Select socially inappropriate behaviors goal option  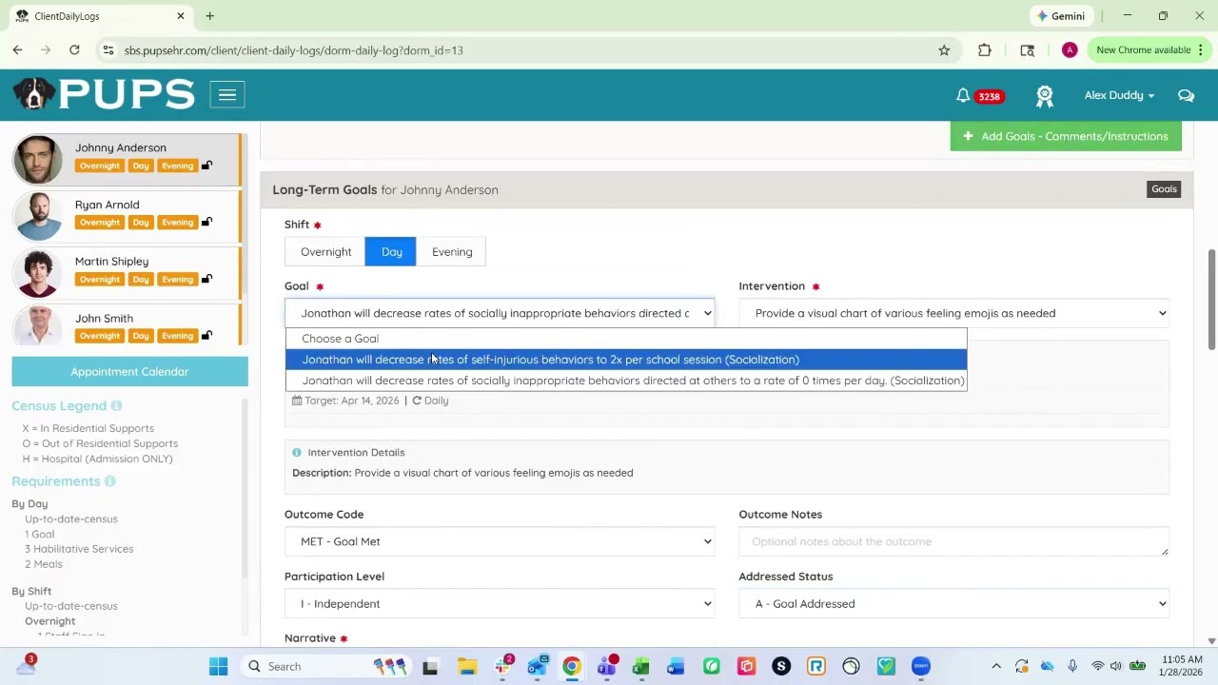[626, 381]
